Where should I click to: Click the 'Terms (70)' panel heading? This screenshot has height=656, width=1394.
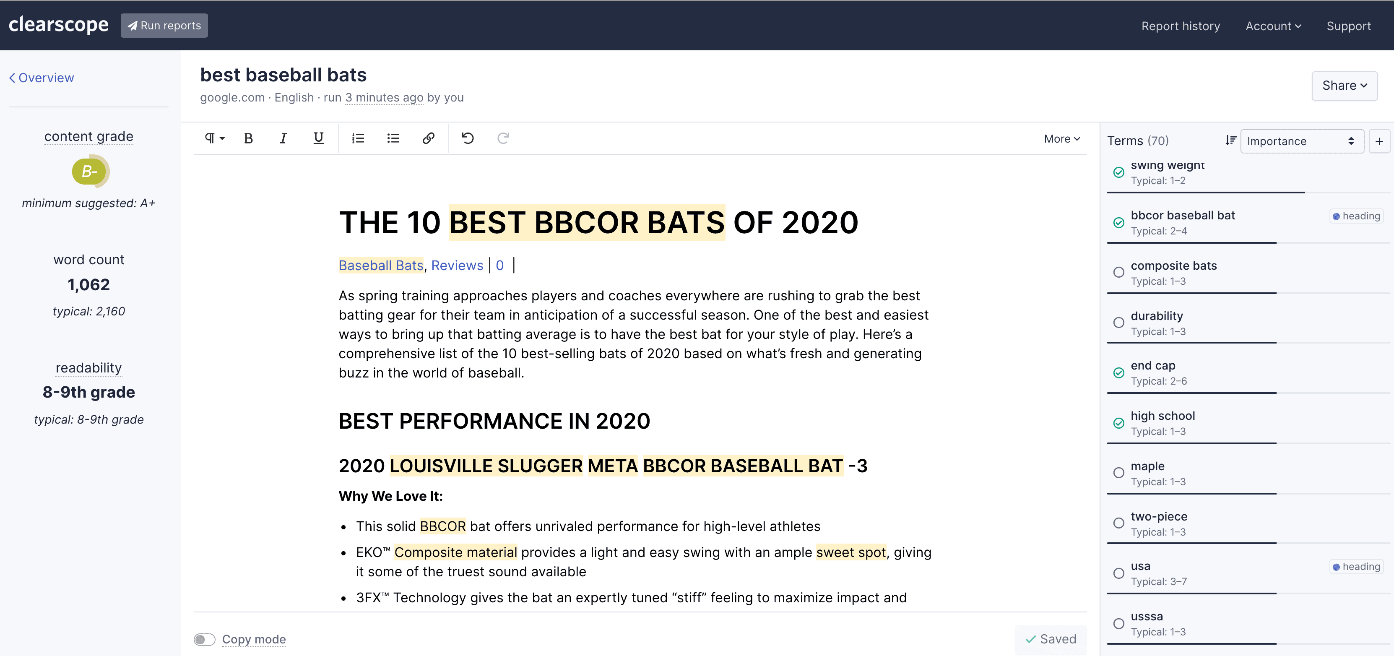click(1137, 141)
